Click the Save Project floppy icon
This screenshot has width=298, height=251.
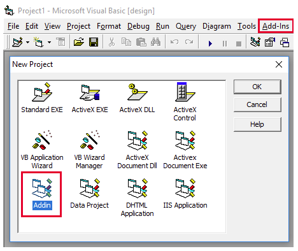click(94, 42)
